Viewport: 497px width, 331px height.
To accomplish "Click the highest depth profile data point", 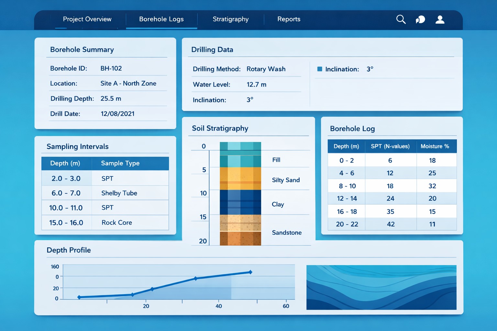I will [250, 272].
